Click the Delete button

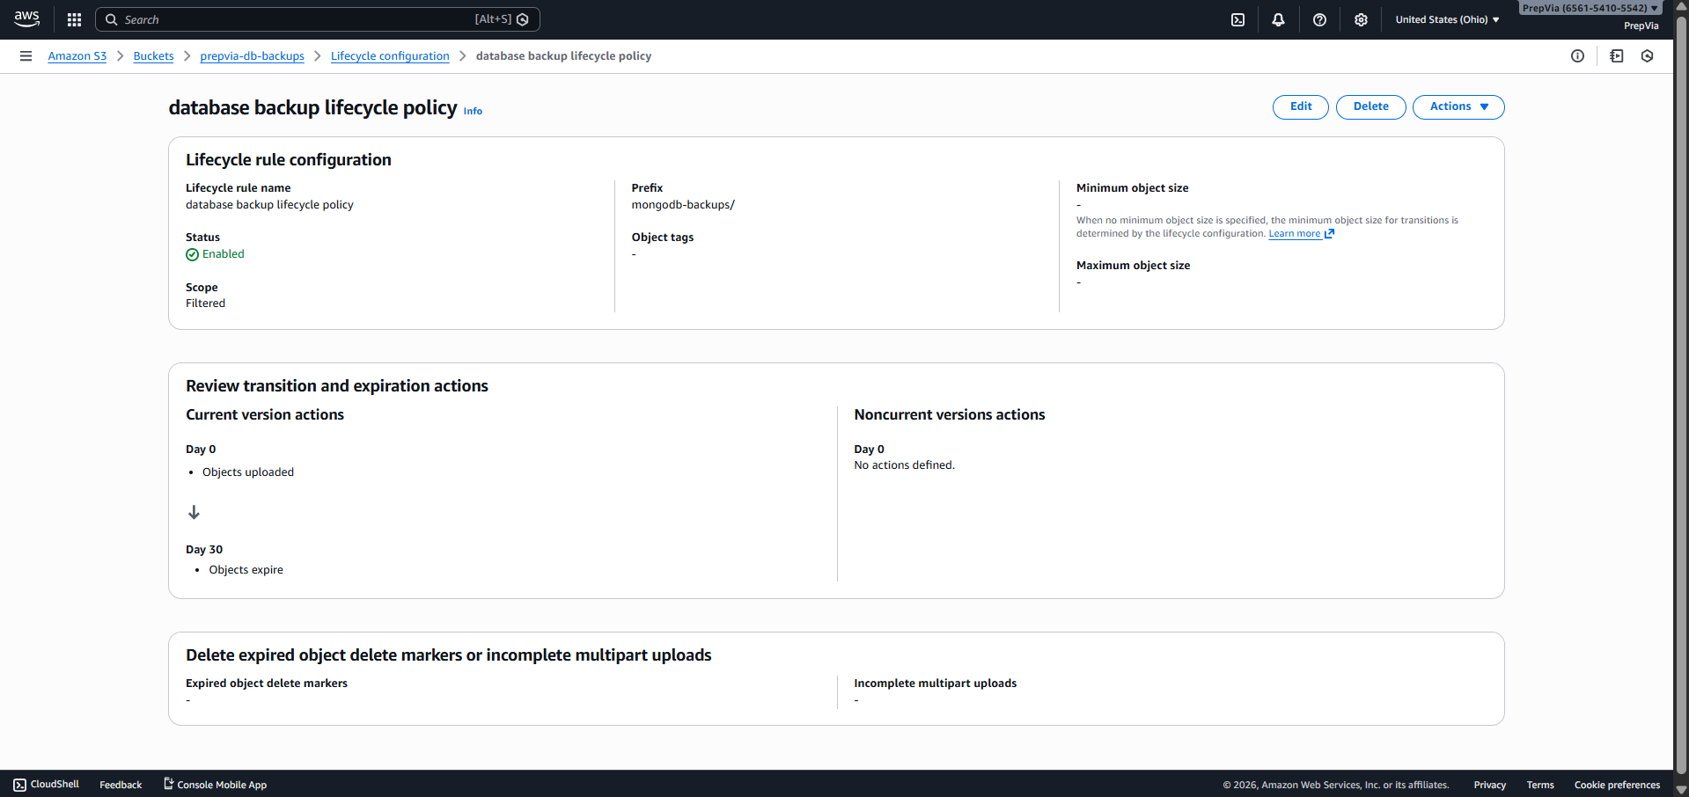click(1370, 106)
